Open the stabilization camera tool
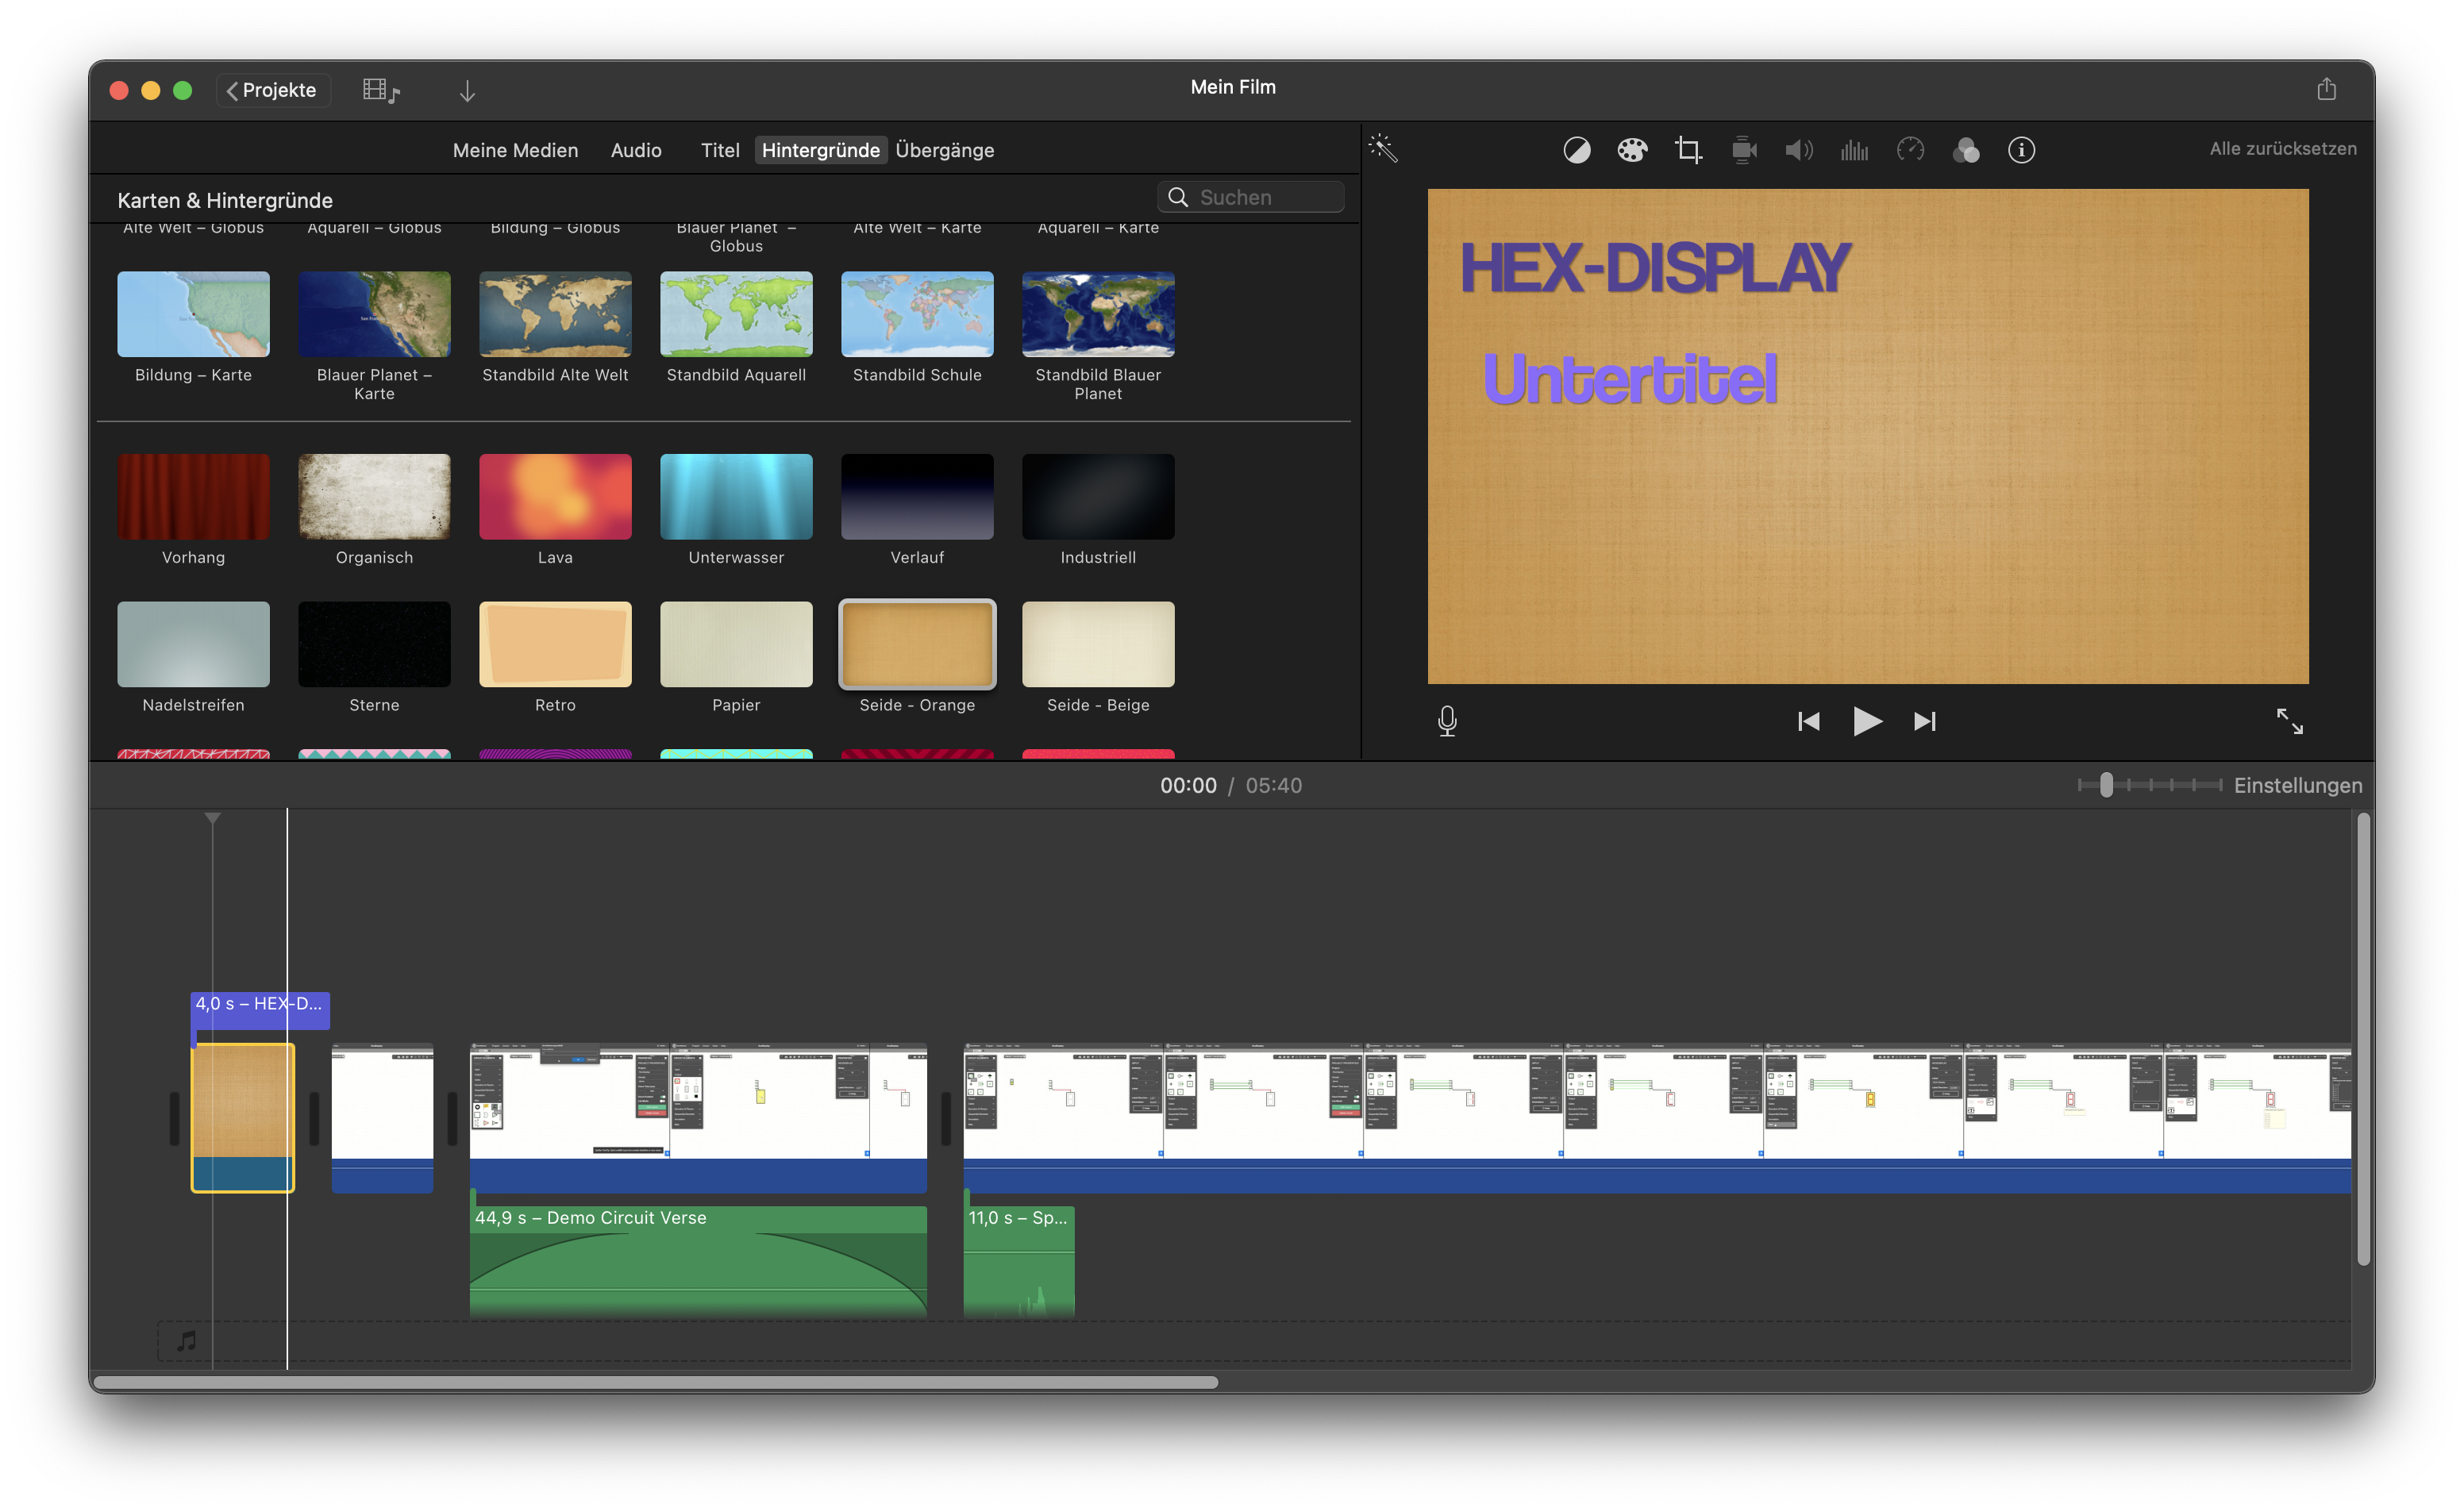 coord(1744,150)
